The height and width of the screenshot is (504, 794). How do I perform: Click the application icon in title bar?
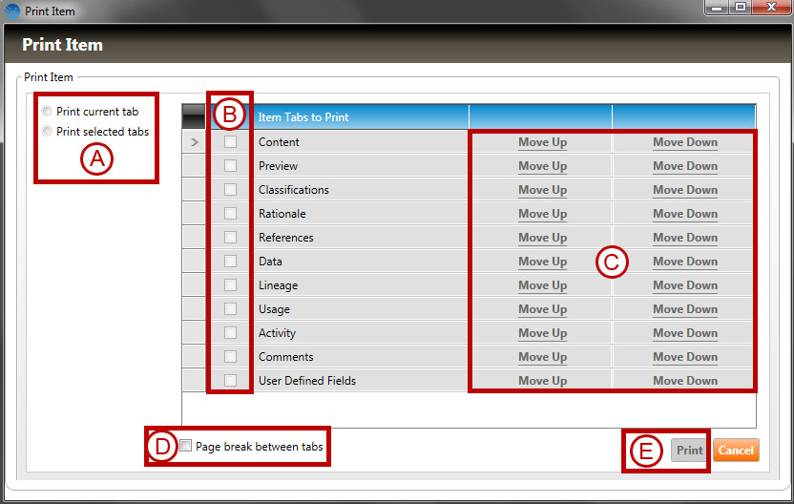11,11
